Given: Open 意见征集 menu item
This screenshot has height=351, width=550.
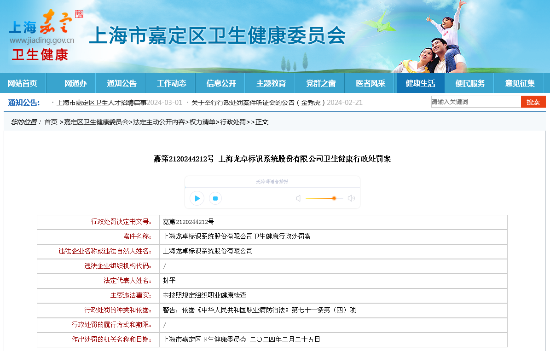Looking at the screenshot, I should (x=520, y=83).
